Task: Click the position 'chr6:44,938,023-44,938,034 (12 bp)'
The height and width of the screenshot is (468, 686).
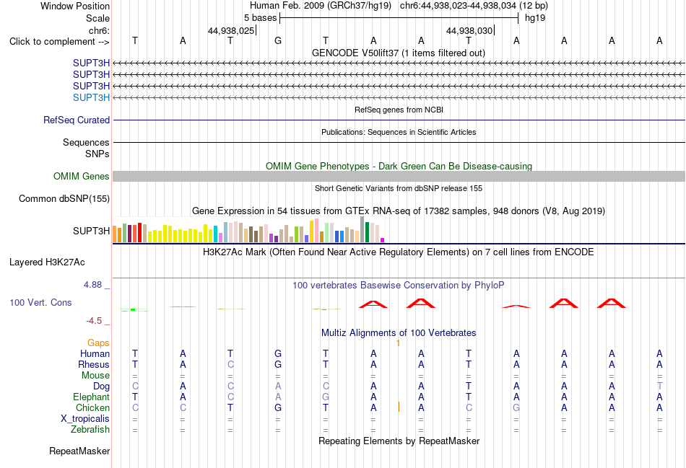Action: (x=474, y=6)
